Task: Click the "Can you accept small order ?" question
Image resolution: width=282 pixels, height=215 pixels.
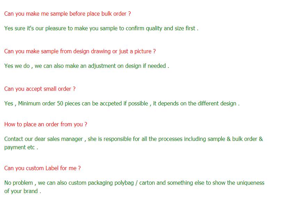Action: point(40,89)
